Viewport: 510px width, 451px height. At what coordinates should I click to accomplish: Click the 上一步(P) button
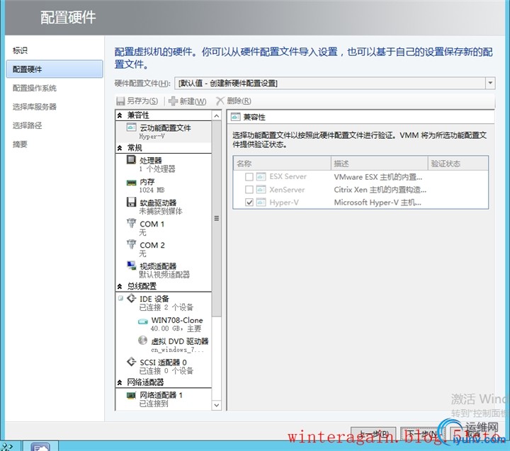pyautogui.click(x=373, y=434)
